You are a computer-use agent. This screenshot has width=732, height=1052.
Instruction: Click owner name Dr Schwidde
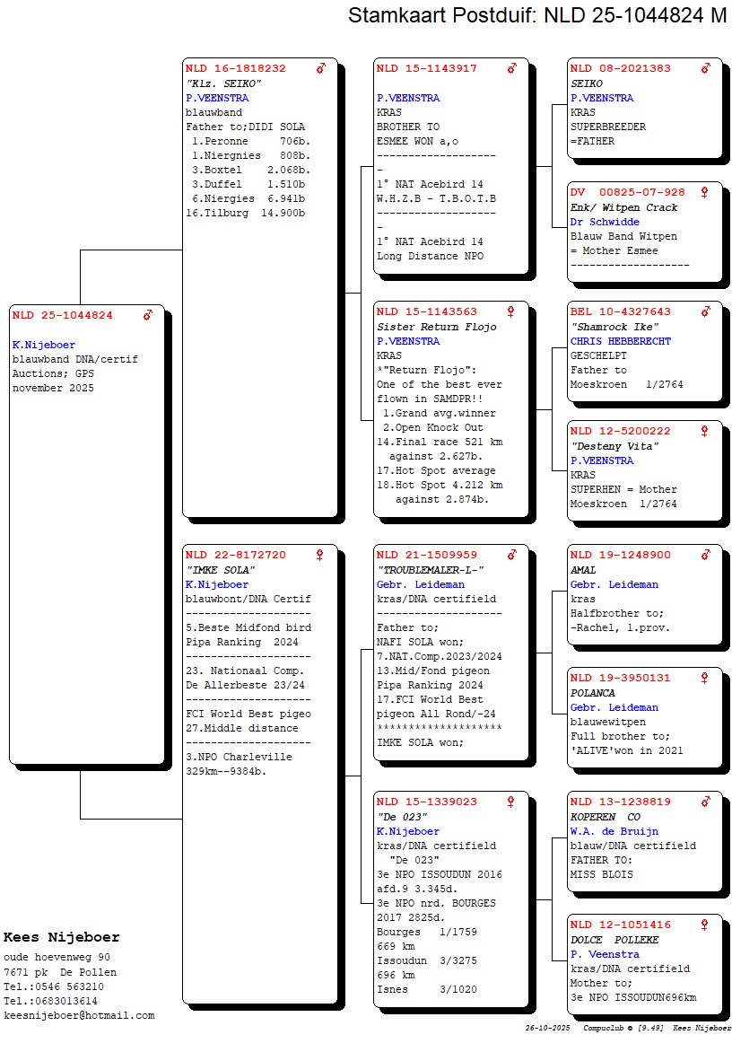(x=605, y=222)
